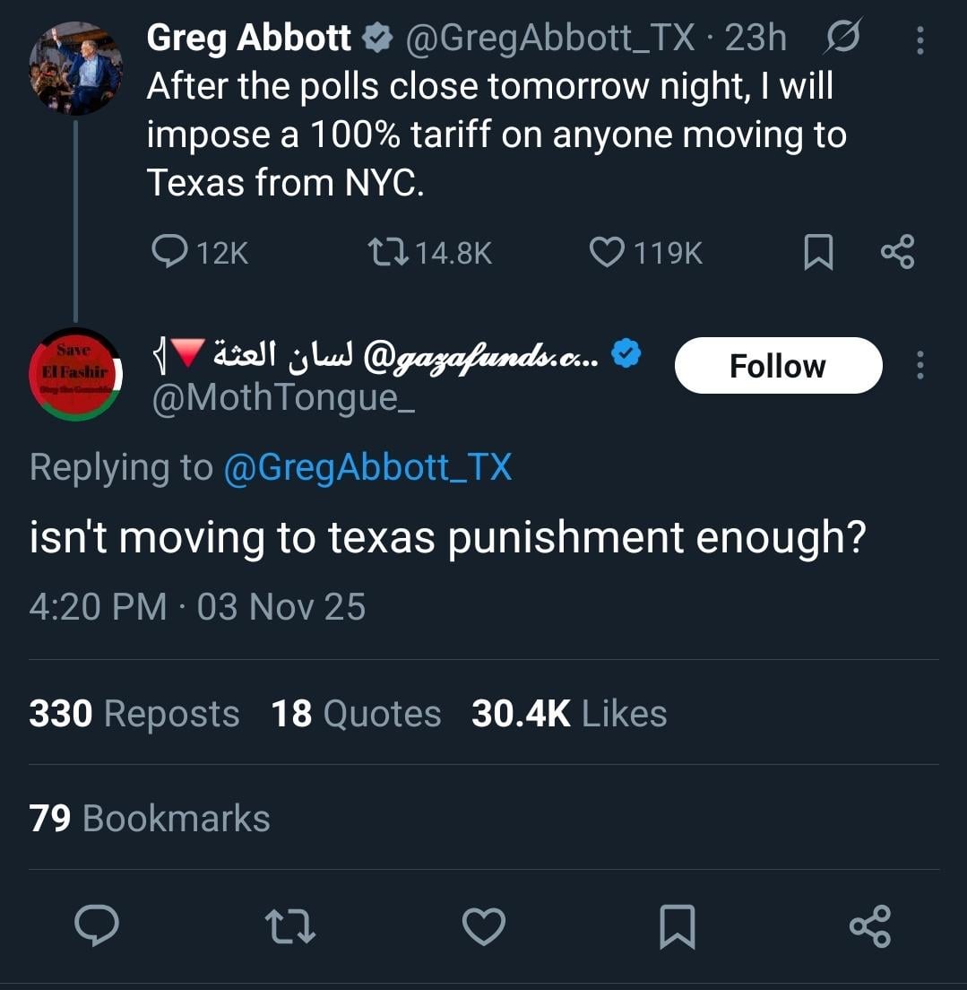Open more options beside the Follow button

[x=920, y=366]
